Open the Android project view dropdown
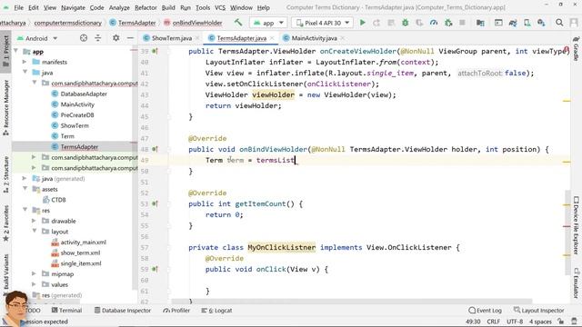Viewport: 582px width, 327px height. coord(37,38)
